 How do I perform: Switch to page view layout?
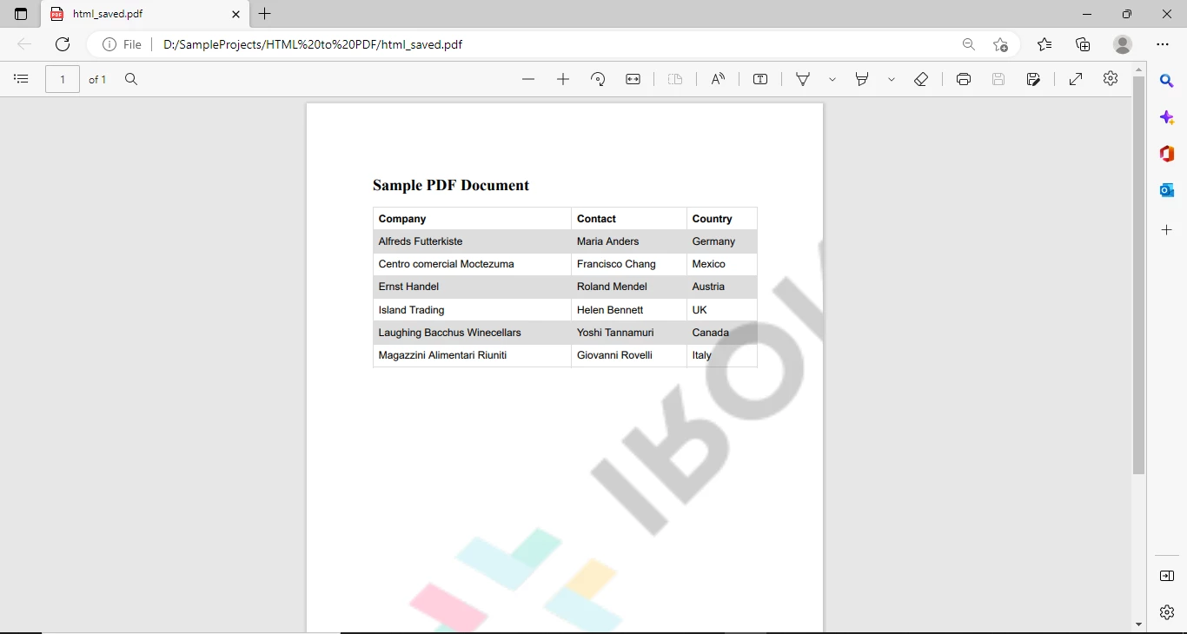click(675, 79)
